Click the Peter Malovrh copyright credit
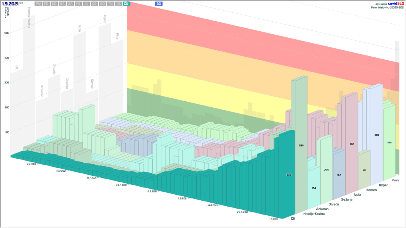The height and width of the screenshot is (228, 406). [385, 7]
